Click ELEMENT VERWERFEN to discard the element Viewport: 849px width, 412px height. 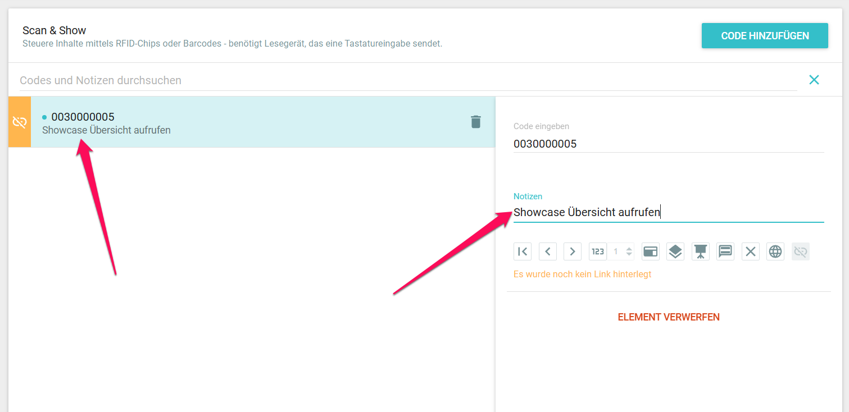[669, 317]
